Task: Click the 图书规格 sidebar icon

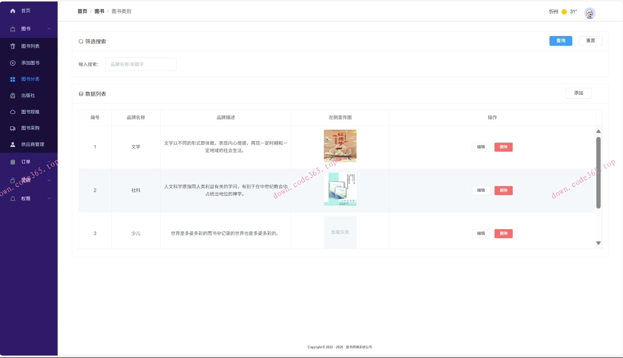Action: (x=12, y=112)
